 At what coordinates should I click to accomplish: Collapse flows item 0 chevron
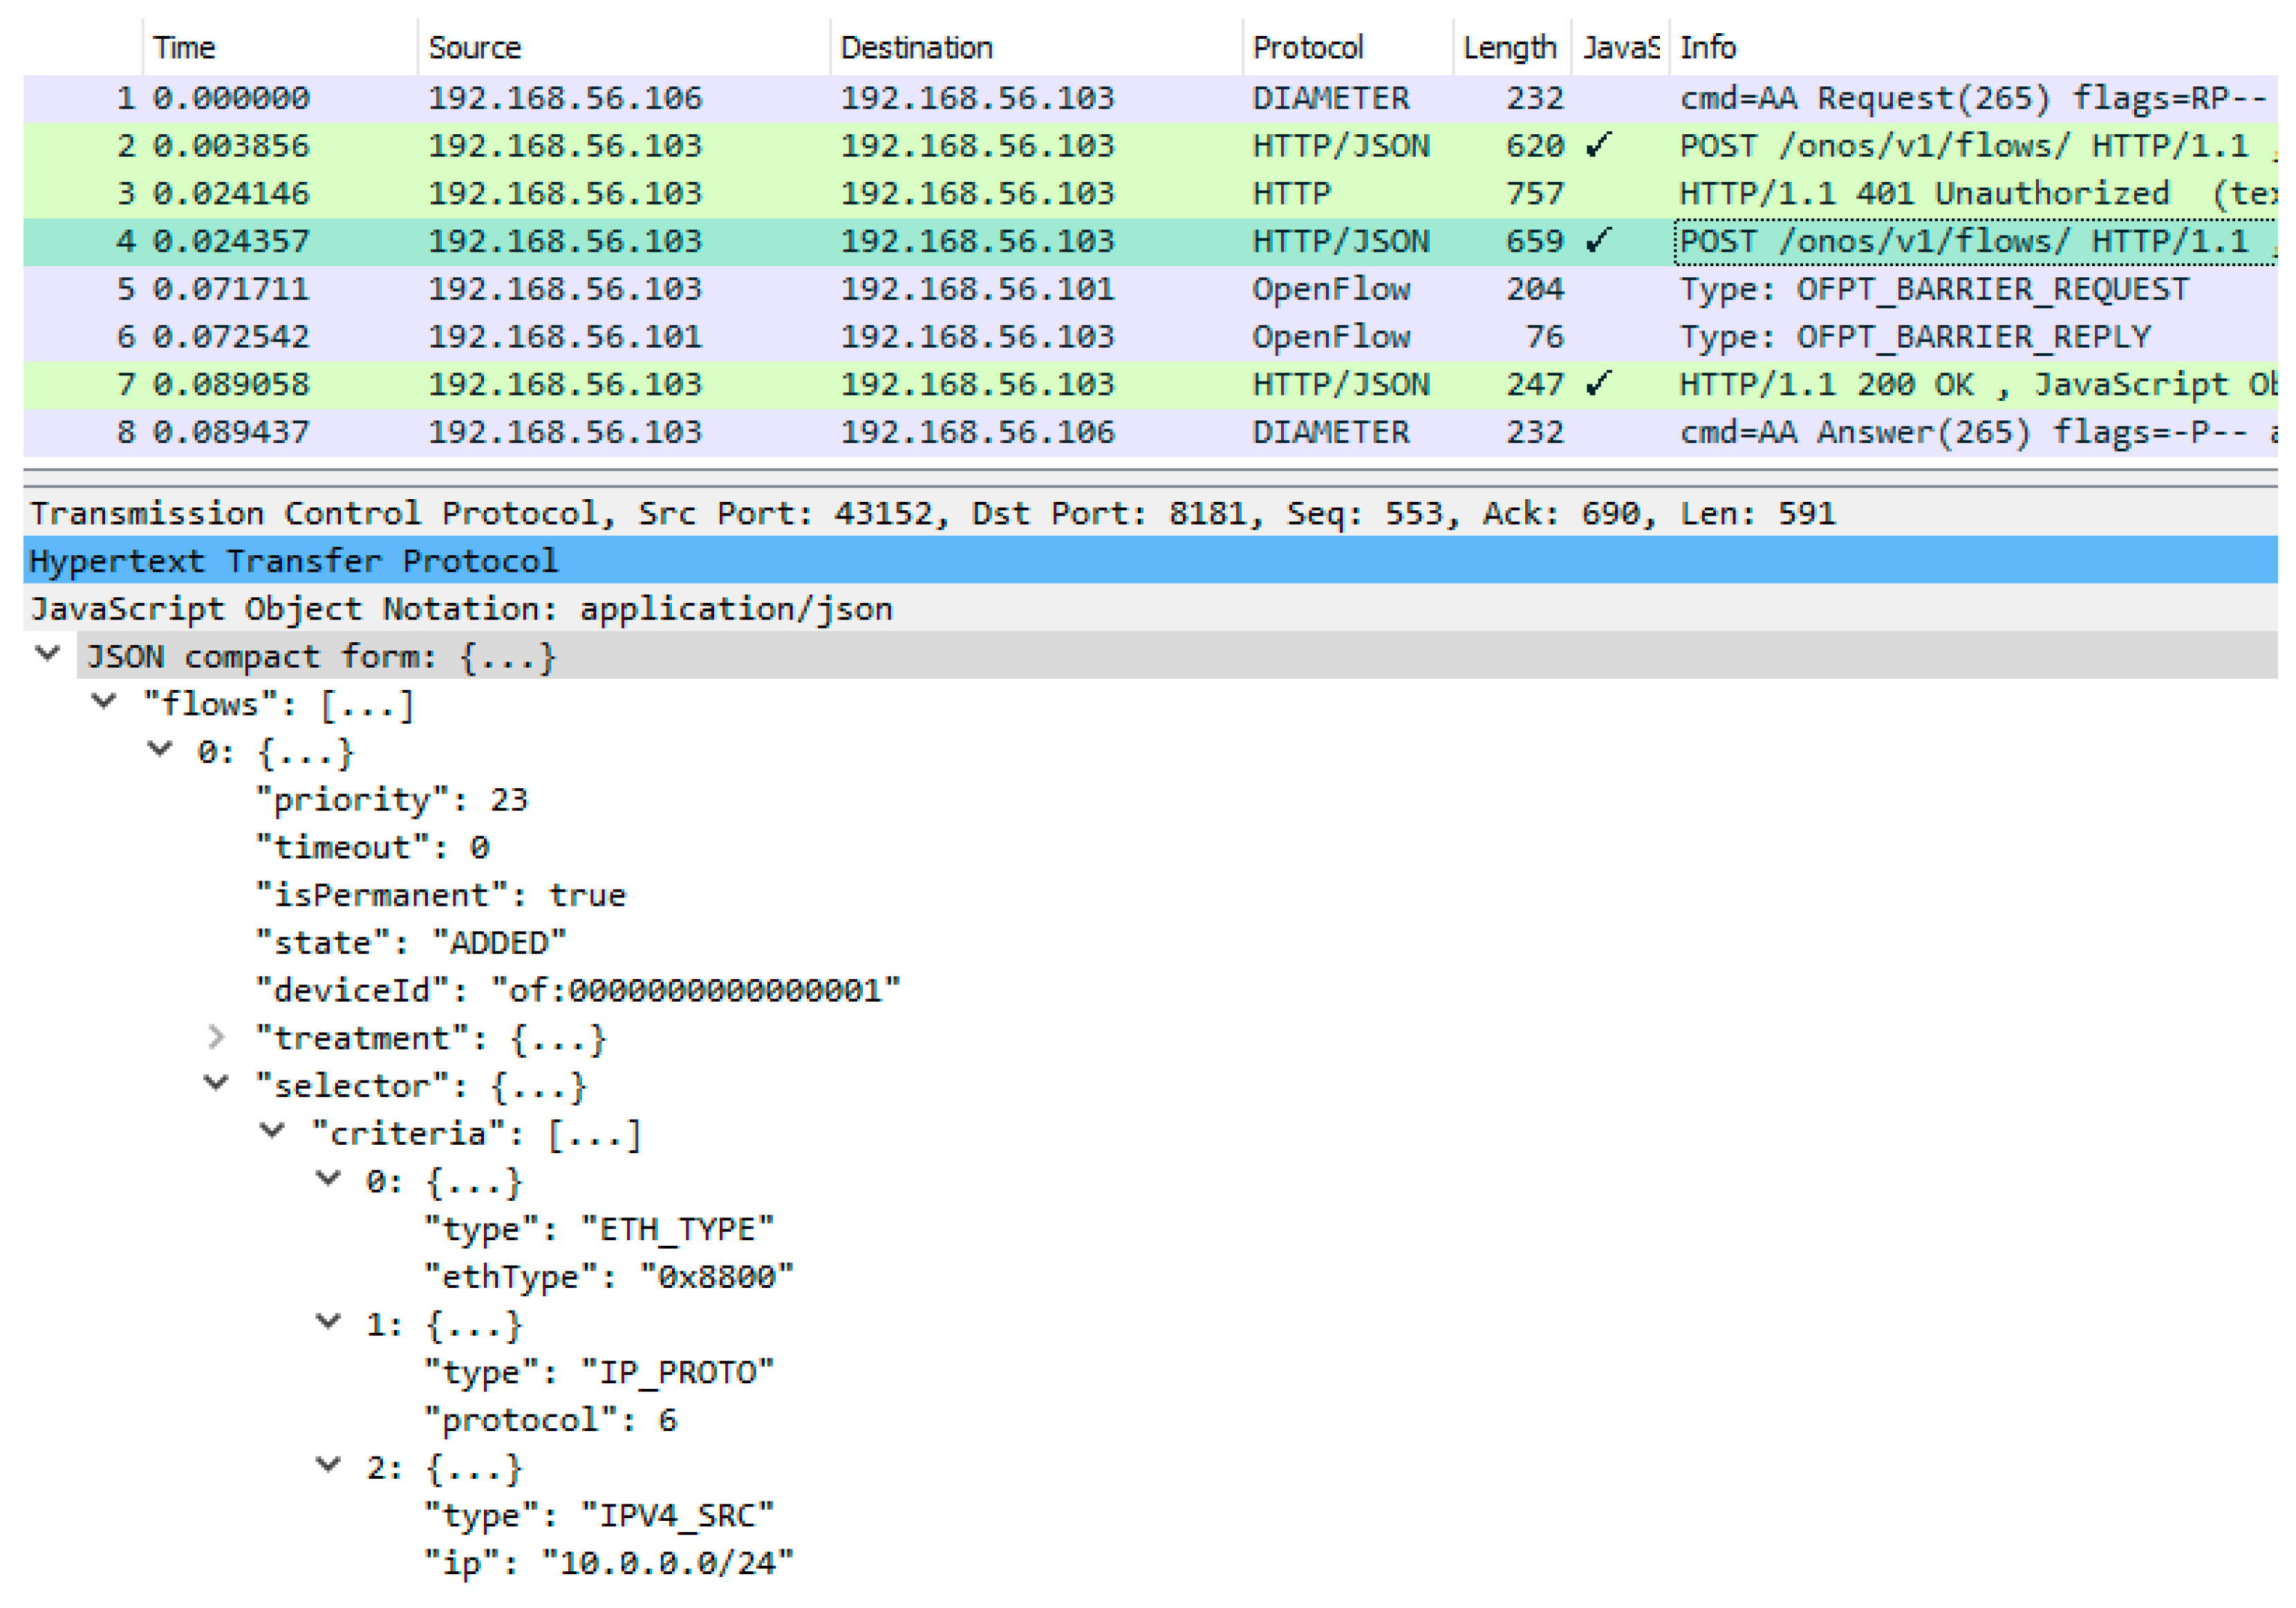[160, 750]
